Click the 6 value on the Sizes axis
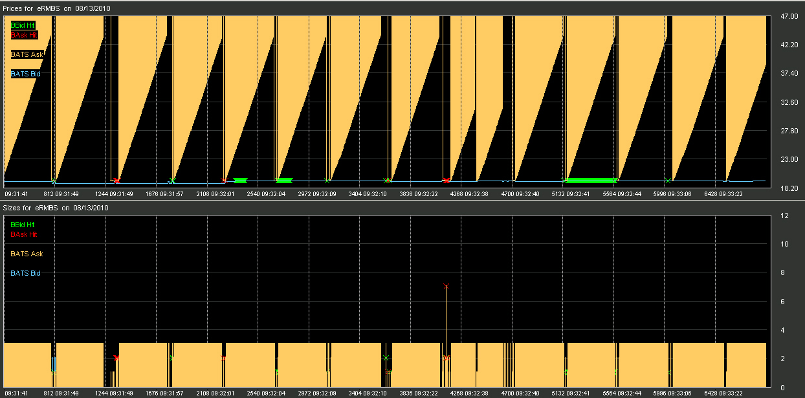Image resolution: width=805 pixels, height=398 pixels. pyautogui.click(x=782, y=302)
